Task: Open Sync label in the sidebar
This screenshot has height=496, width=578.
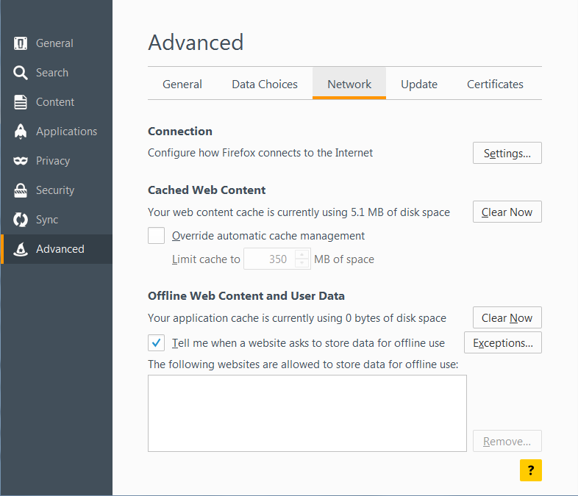Action: (x=47, y=220)
